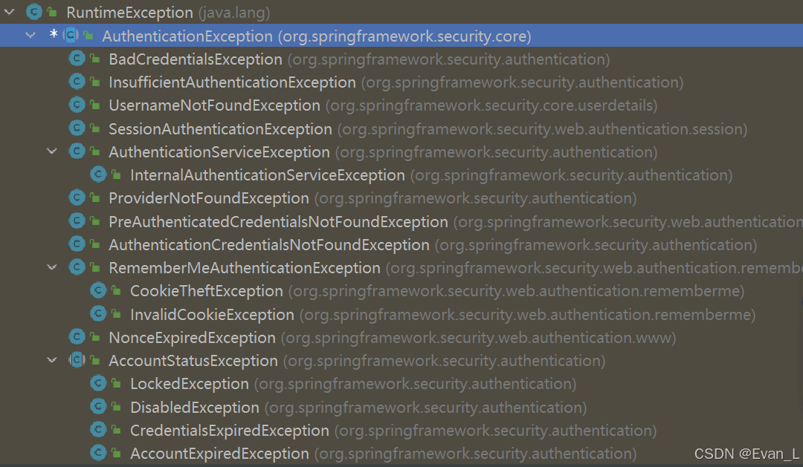Click the class icon next to CookieTheftException
The width and height of the screenshot is (803, 467).
click(98, 290)
